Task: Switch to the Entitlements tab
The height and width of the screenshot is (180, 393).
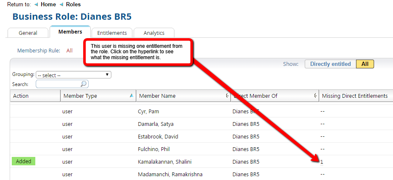Action: click(x=112, y=33)
